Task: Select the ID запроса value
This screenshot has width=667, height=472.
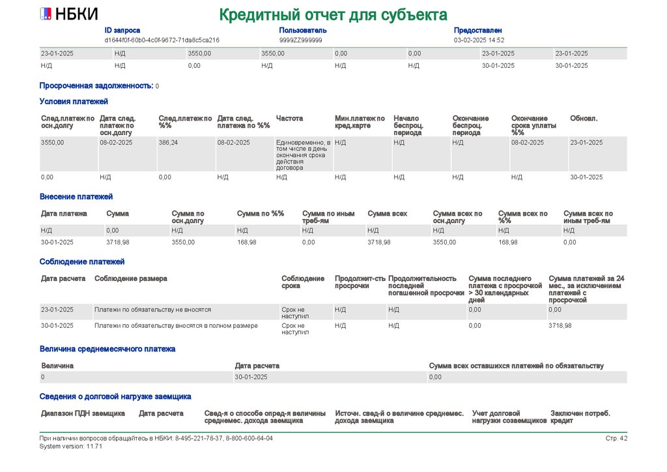Action: (x=162, y=40)
